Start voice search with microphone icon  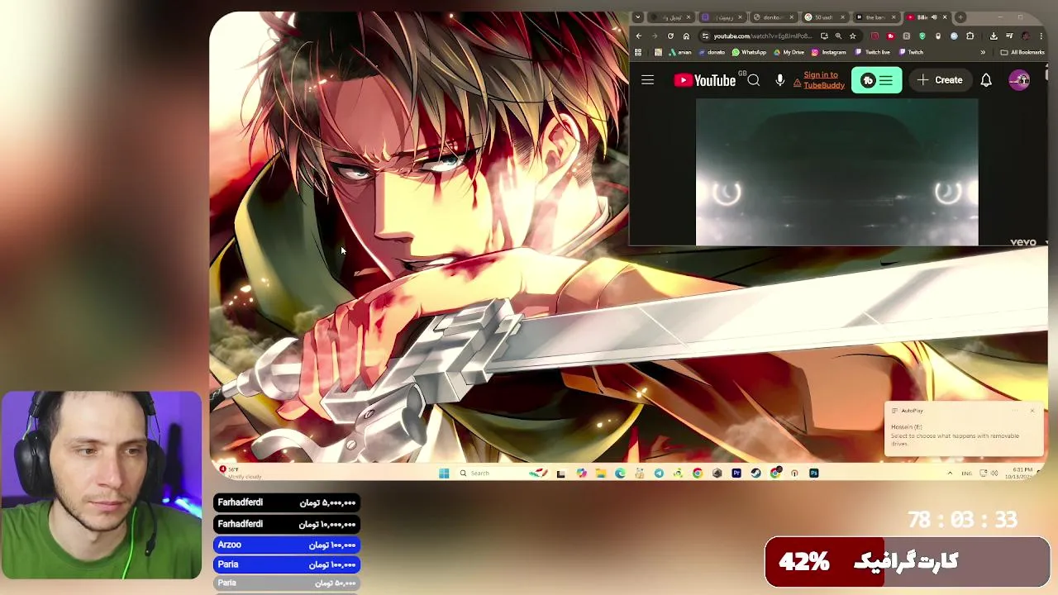[779, 80]
